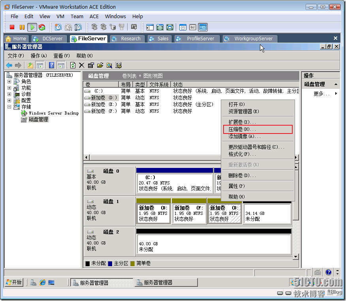Viewport: 346px width, 301px height.
Task: Choose 添加镜像(A) from context menu
Action: (x=258, y=136)
